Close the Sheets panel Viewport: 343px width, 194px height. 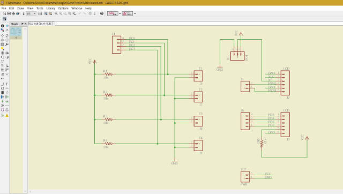[26, 24]
